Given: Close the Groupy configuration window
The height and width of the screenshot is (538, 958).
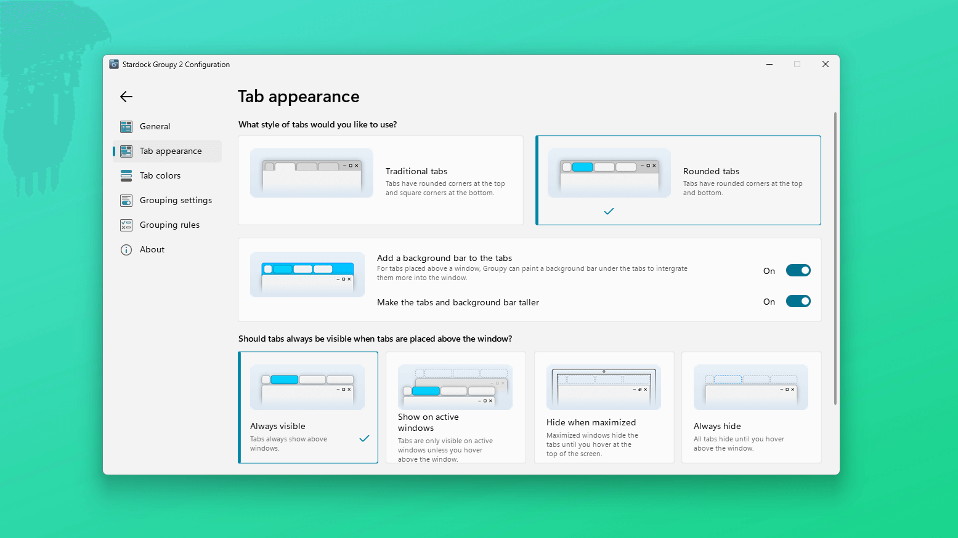Looking at the screenshot, I should click(826, 64).
